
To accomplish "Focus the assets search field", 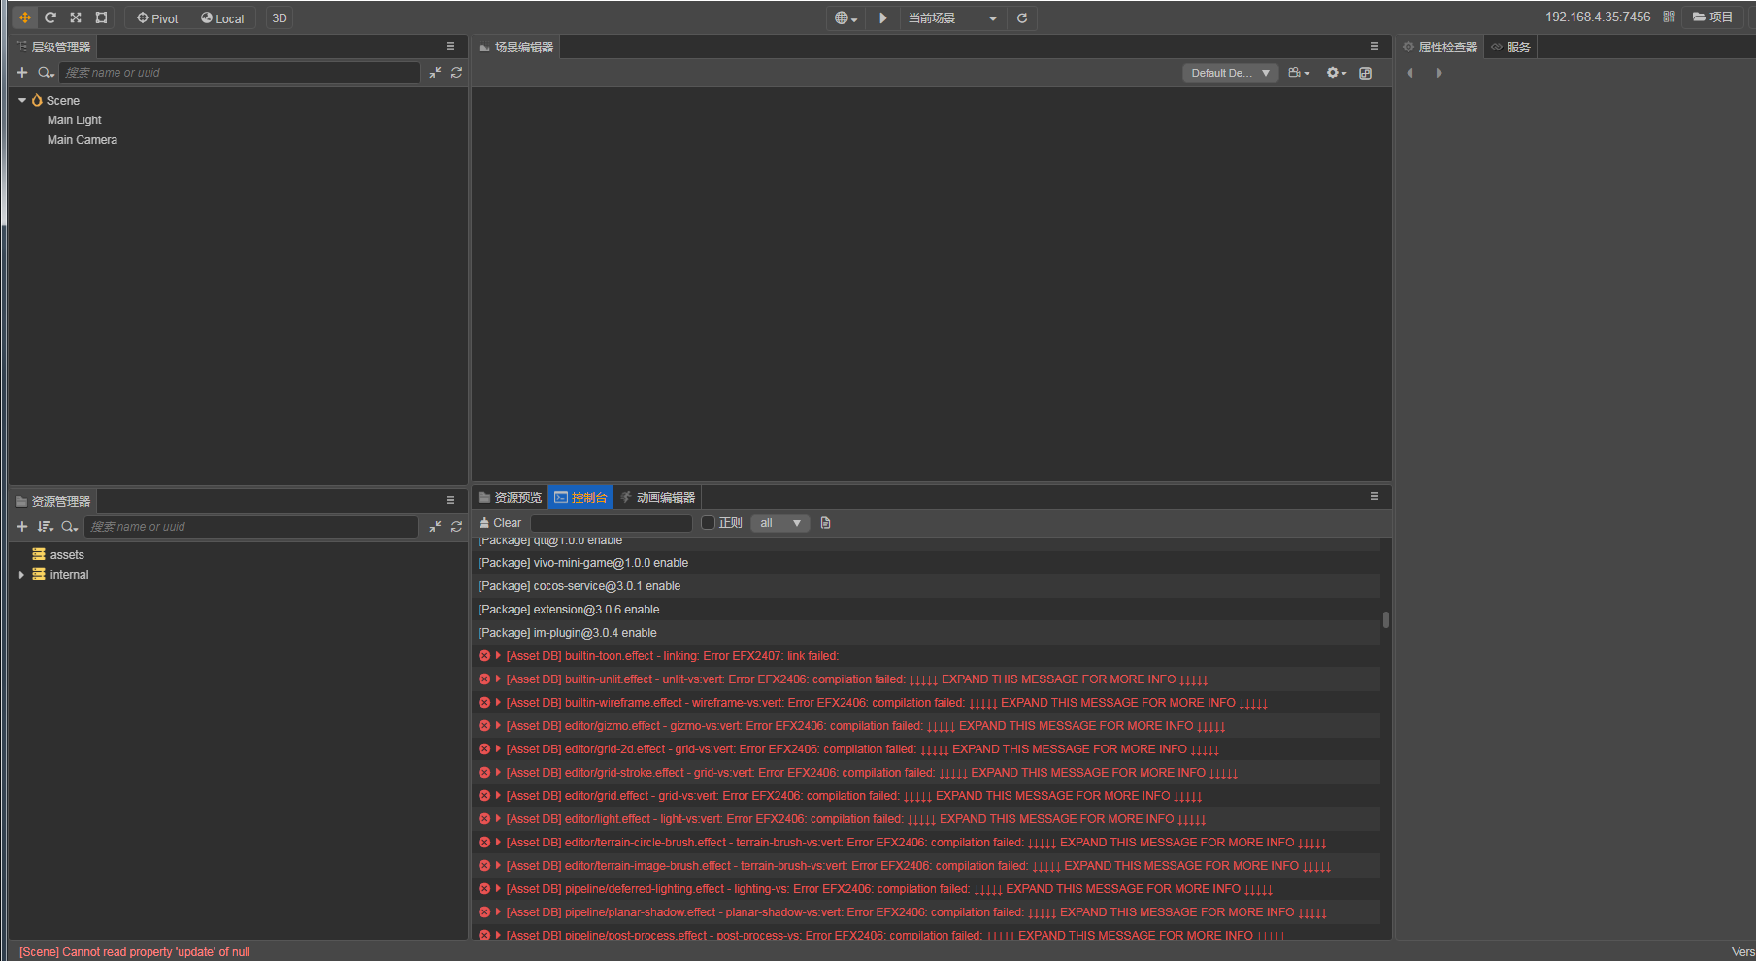I will point(251,527).
